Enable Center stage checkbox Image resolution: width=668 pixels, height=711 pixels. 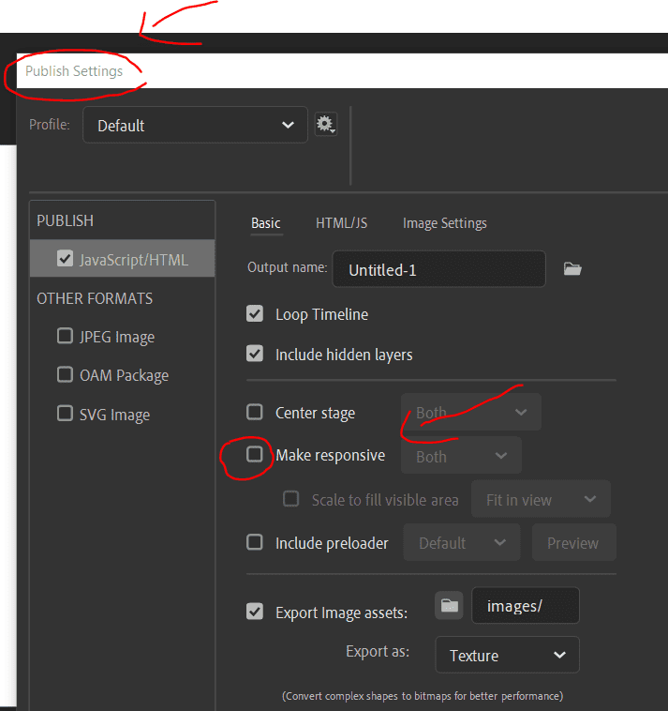click(255, 412)
